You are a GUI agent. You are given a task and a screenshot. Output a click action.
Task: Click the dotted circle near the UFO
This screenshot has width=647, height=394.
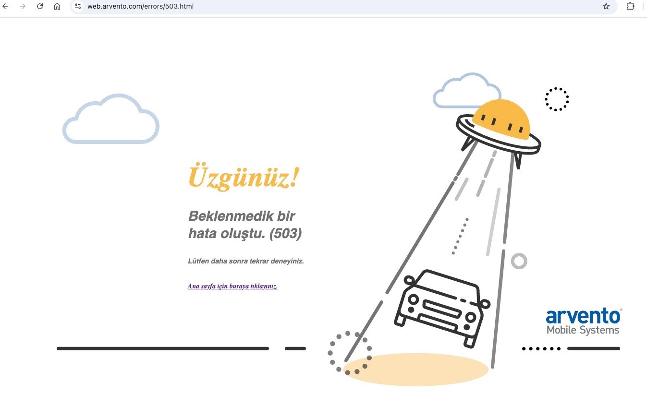(556, 99)
